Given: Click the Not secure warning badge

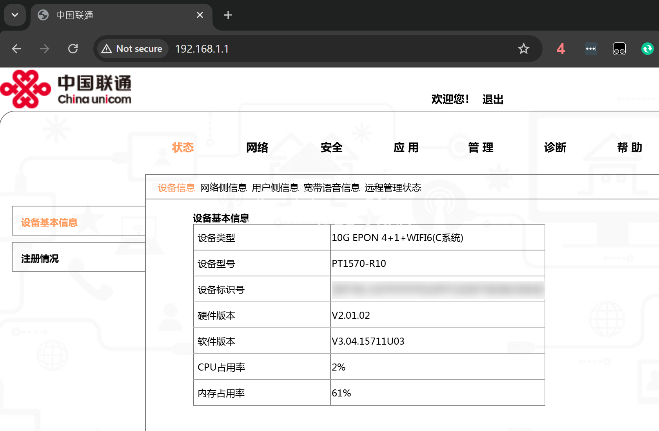Looking at the screenshot, I should (x=133, y=49).
